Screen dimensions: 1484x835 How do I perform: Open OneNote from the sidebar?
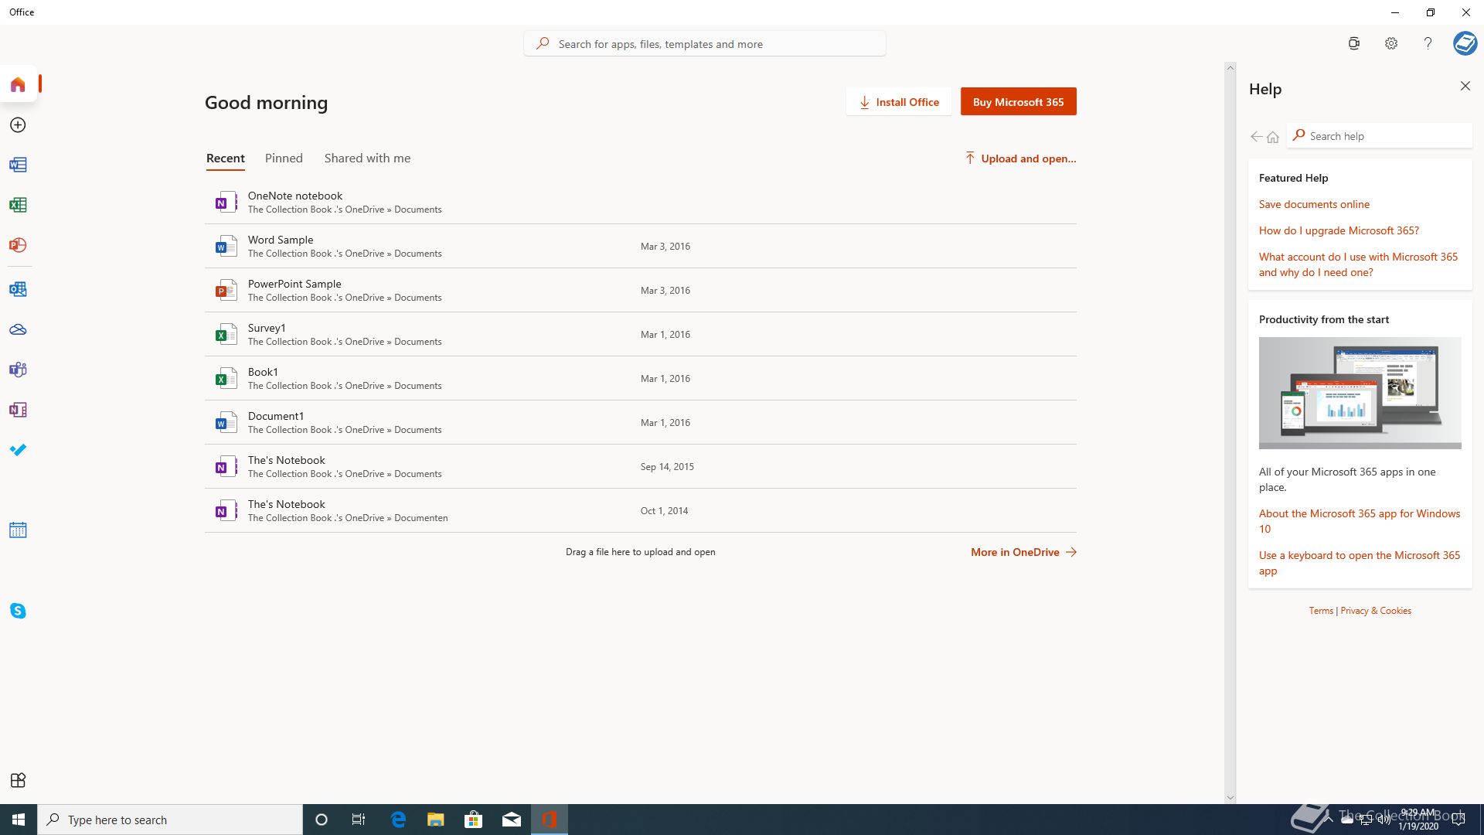[x=18, y=410]
